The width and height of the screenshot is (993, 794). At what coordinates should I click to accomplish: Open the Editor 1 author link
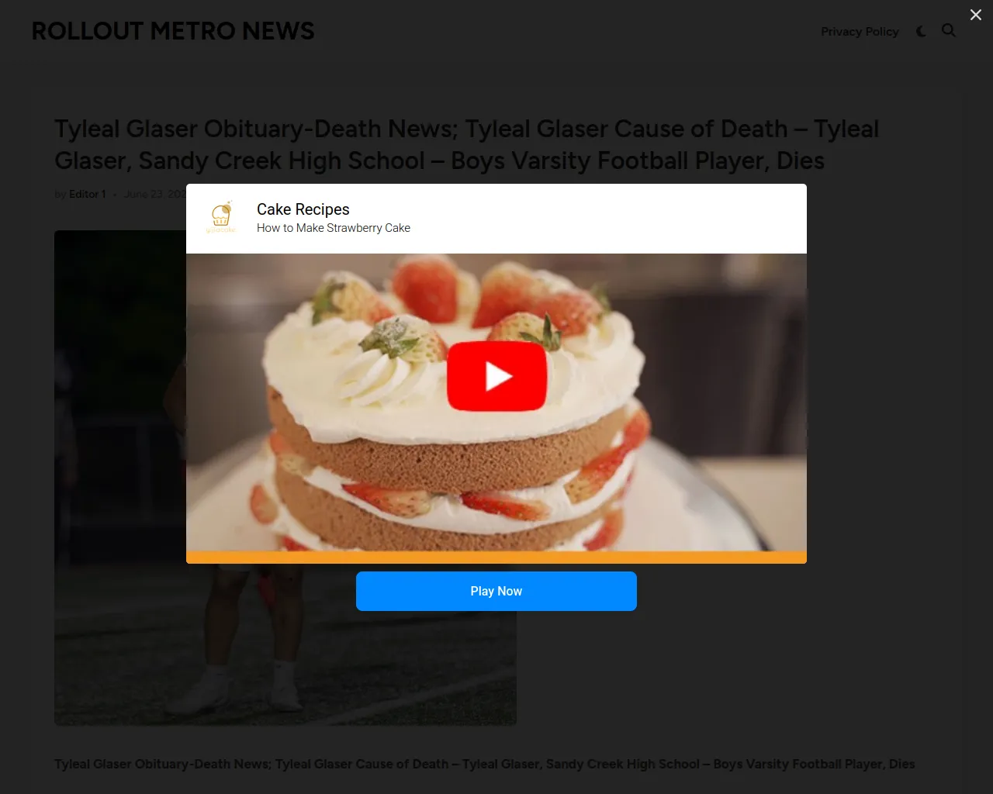87,194
